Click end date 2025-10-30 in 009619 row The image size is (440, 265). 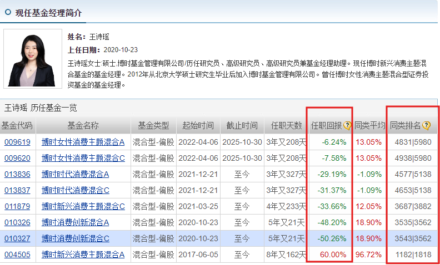click(x=242, y=142)
